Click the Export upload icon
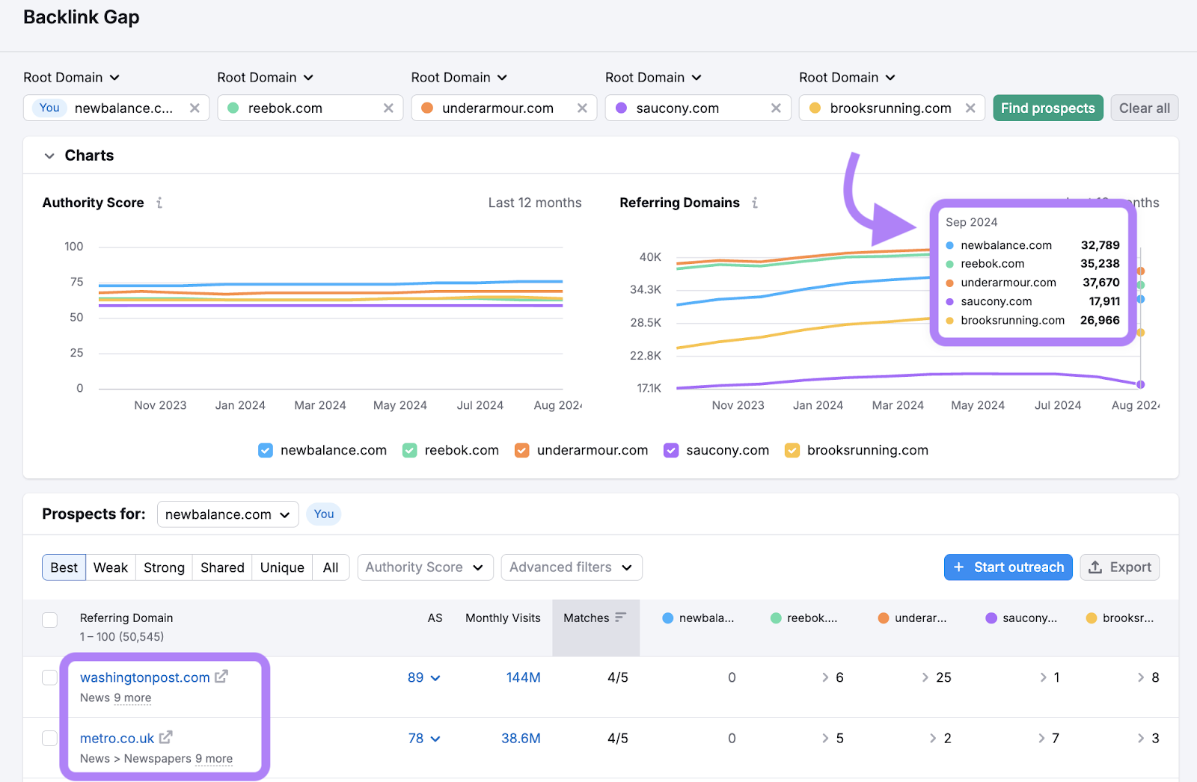Image resolution: width=1197 pixels, height=782 pixels. click(1095, 567)
